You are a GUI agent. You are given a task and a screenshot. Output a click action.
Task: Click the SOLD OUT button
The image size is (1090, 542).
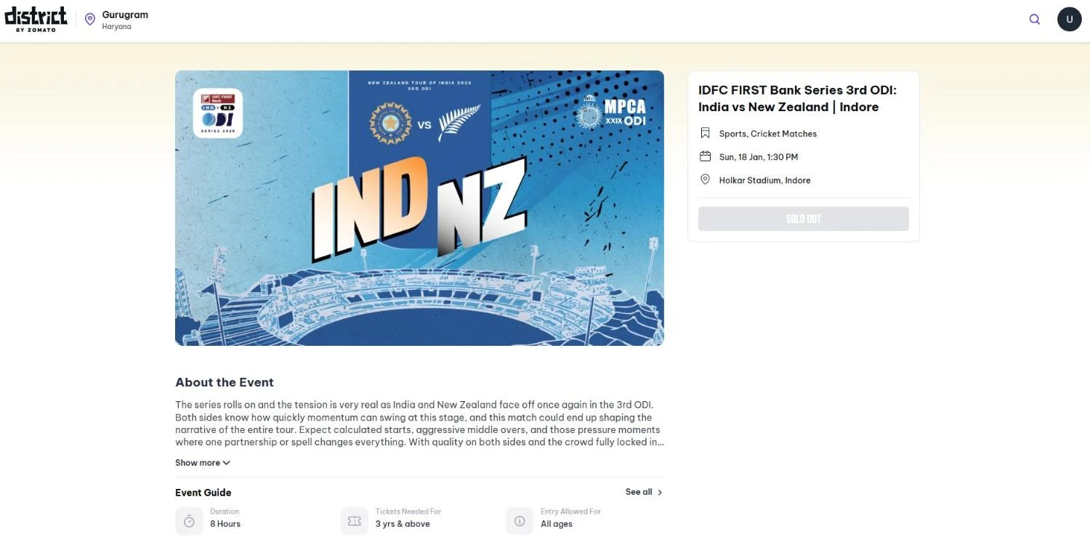tap(804, 217)
